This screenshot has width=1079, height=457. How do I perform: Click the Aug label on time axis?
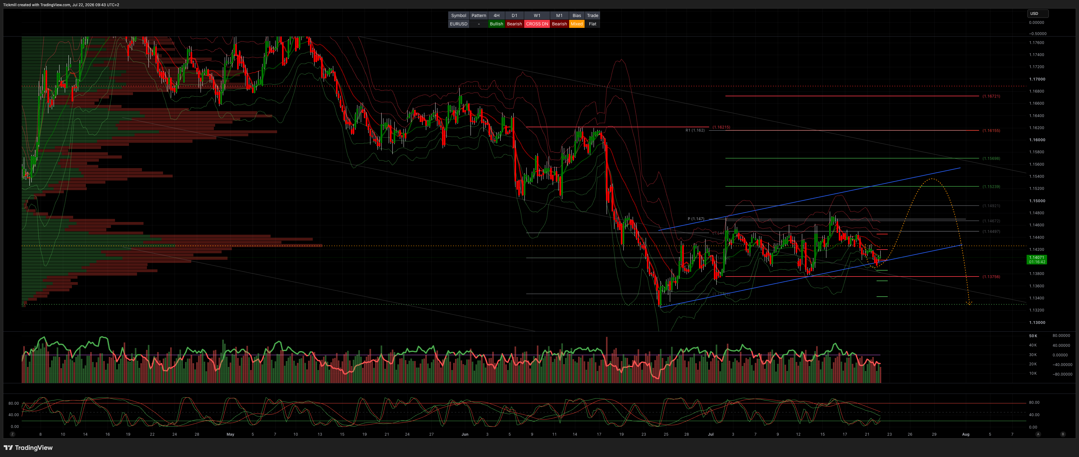pos(966,434)
